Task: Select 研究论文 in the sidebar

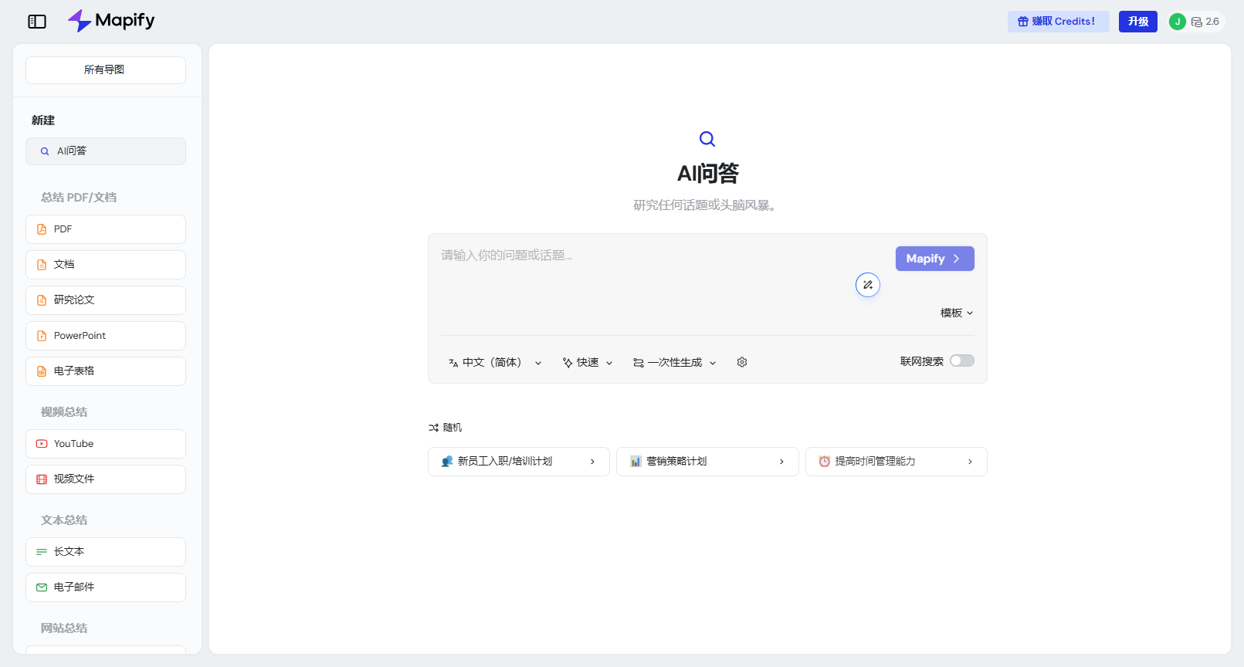Action: pyautogui.click(x=106, y=300)
